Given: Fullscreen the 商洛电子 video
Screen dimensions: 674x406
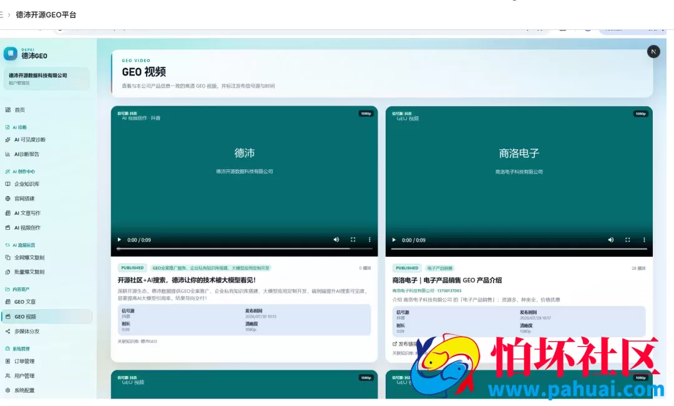Looking at the screenshot, I should point(628,240).
